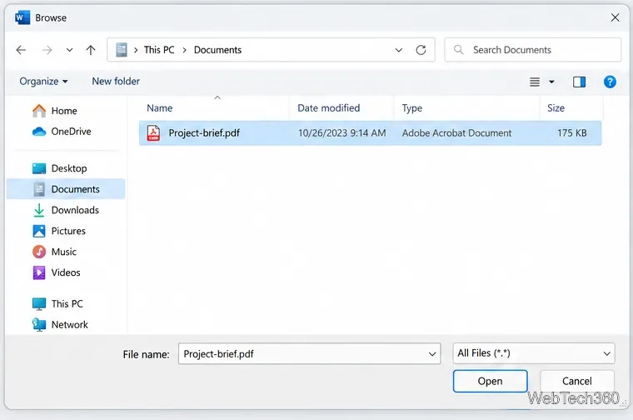
Task: Sort by Date modified column header
Action: coord(329,108)
